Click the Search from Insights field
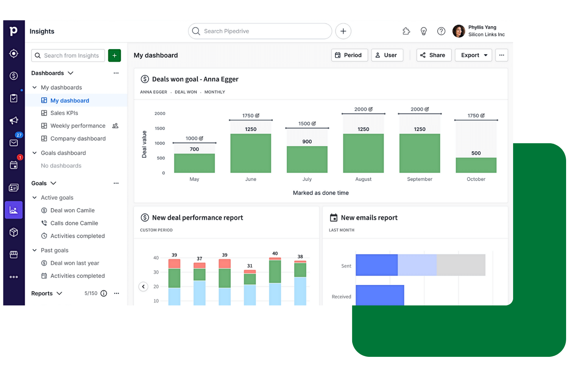Image resolution: width=568 pixels, height=378 pixels. tap(68, 56)
